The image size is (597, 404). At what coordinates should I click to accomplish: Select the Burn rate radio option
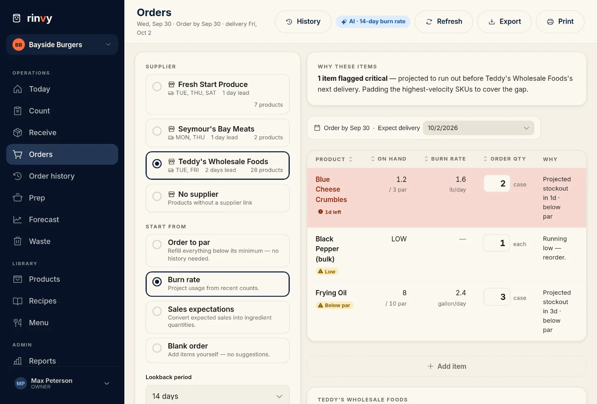(157, 282)
